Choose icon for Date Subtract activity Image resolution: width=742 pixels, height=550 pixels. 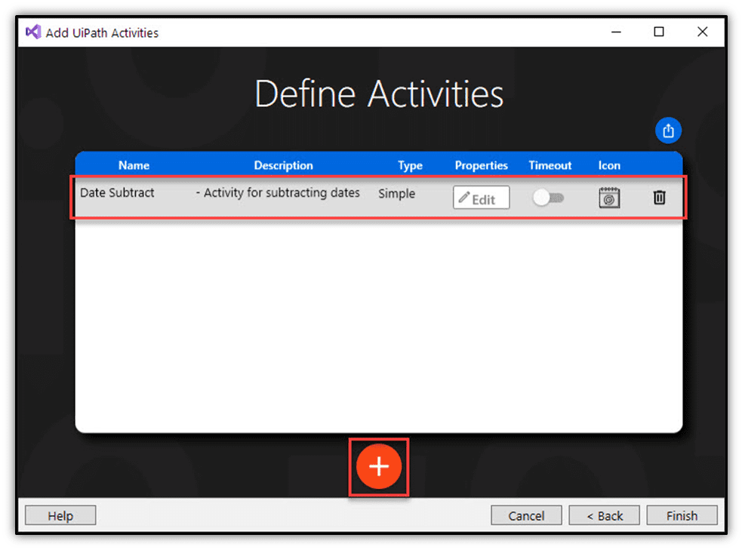pyautogui.click(x=609, y=198)
